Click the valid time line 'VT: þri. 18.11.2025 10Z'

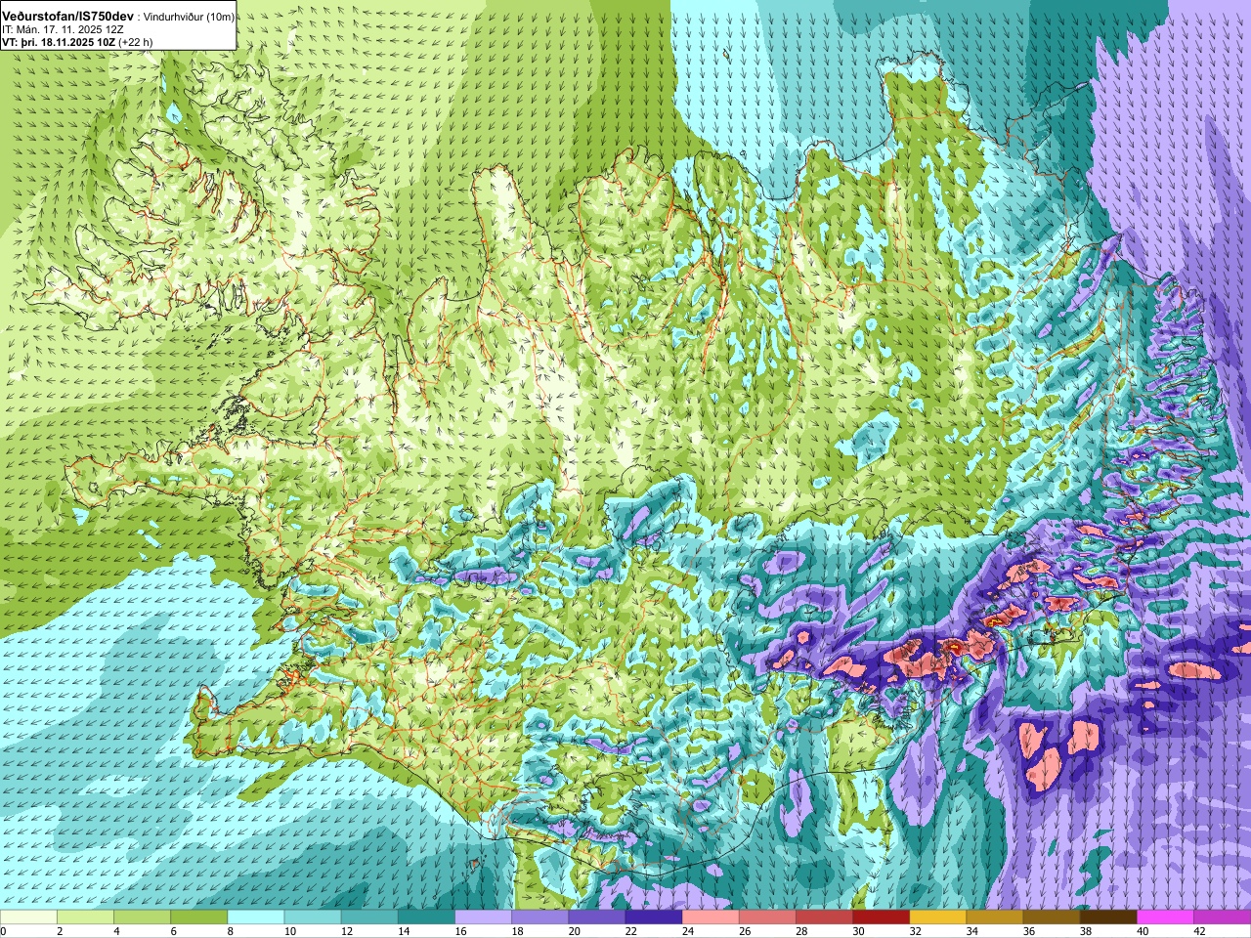pos(59,43)
